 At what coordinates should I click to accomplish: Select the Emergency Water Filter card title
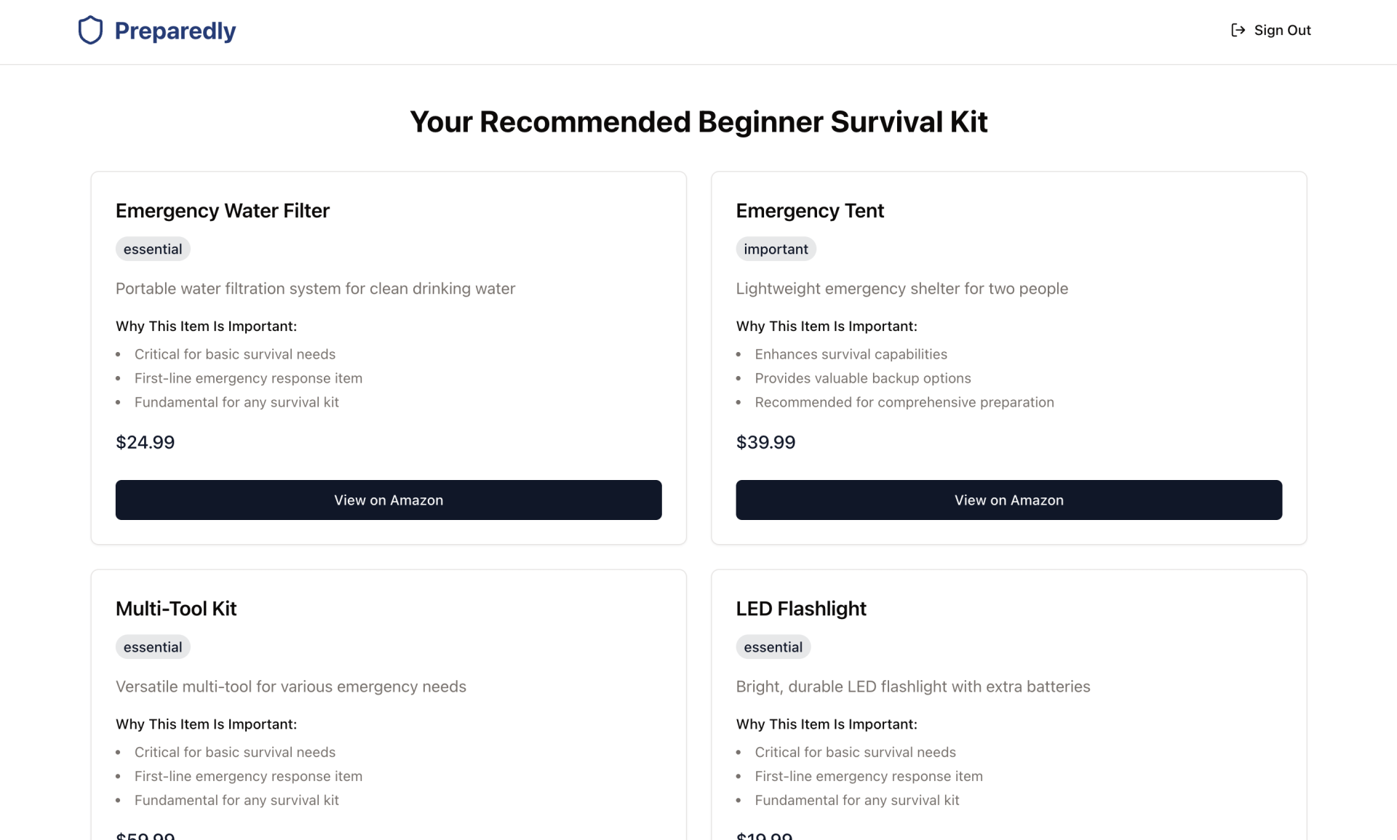(223, 211)
